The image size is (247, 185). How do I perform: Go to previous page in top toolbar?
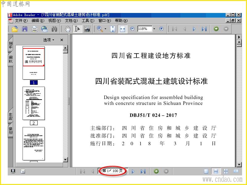point(185,29)
